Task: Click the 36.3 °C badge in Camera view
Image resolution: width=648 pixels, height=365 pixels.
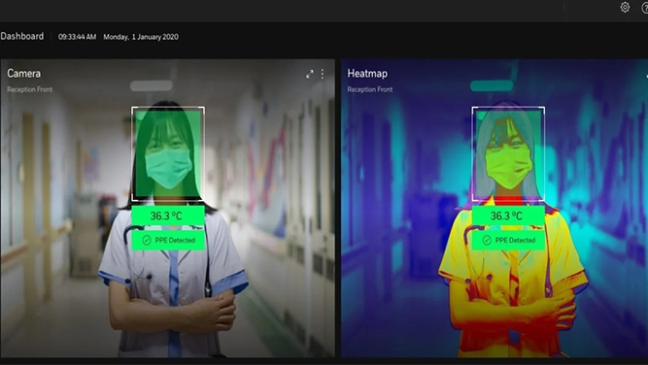Action: [x=168, y=216]
